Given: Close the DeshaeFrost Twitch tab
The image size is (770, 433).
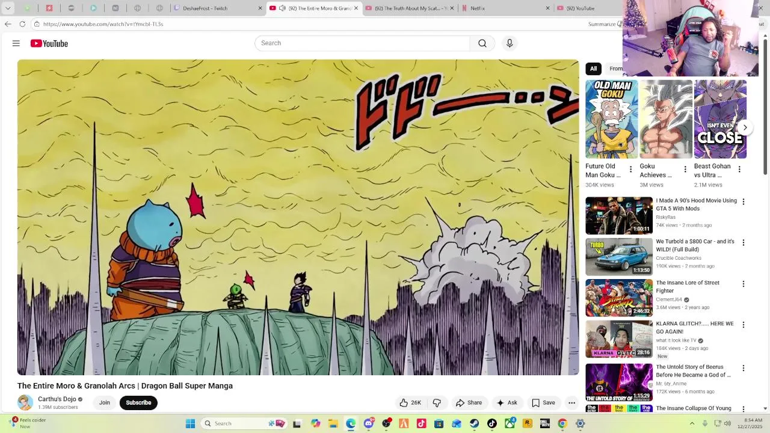Looking at the screenshot, I should pos(260,8).
